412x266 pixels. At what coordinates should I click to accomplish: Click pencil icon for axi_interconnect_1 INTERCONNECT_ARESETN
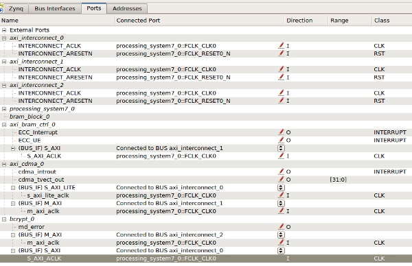click(281, 77)
